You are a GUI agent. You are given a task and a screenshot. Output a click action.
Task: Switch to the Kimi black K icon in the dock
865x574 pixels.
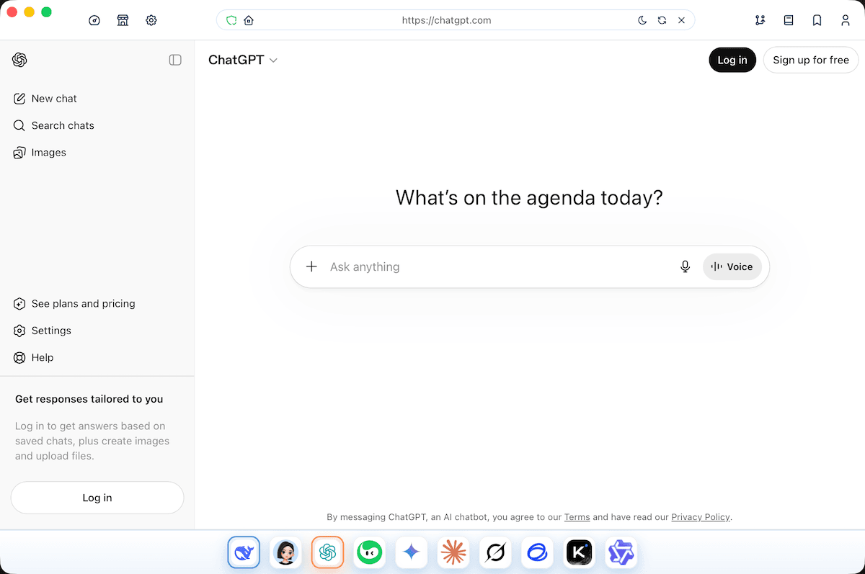[x=580, y=552]
